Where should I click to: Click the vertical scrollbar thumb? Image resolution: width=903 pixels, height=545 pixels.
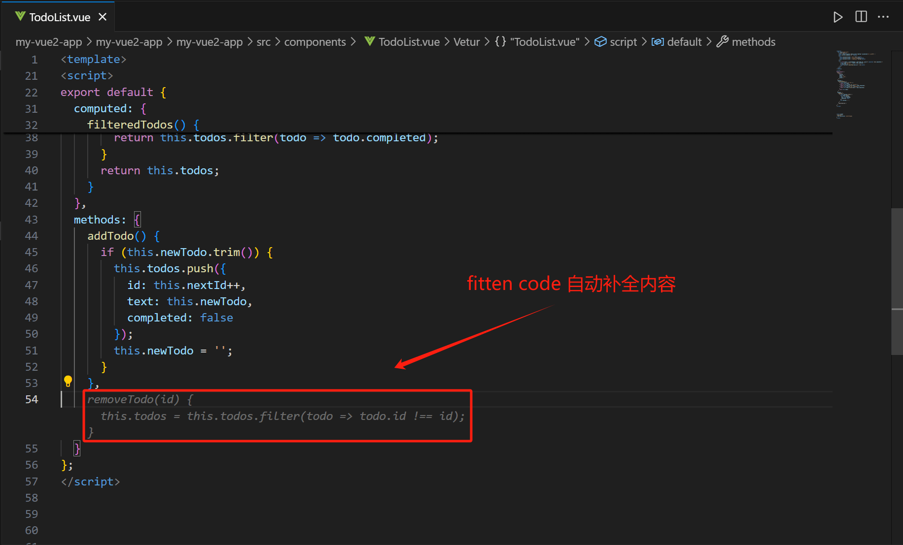point(897,281)
